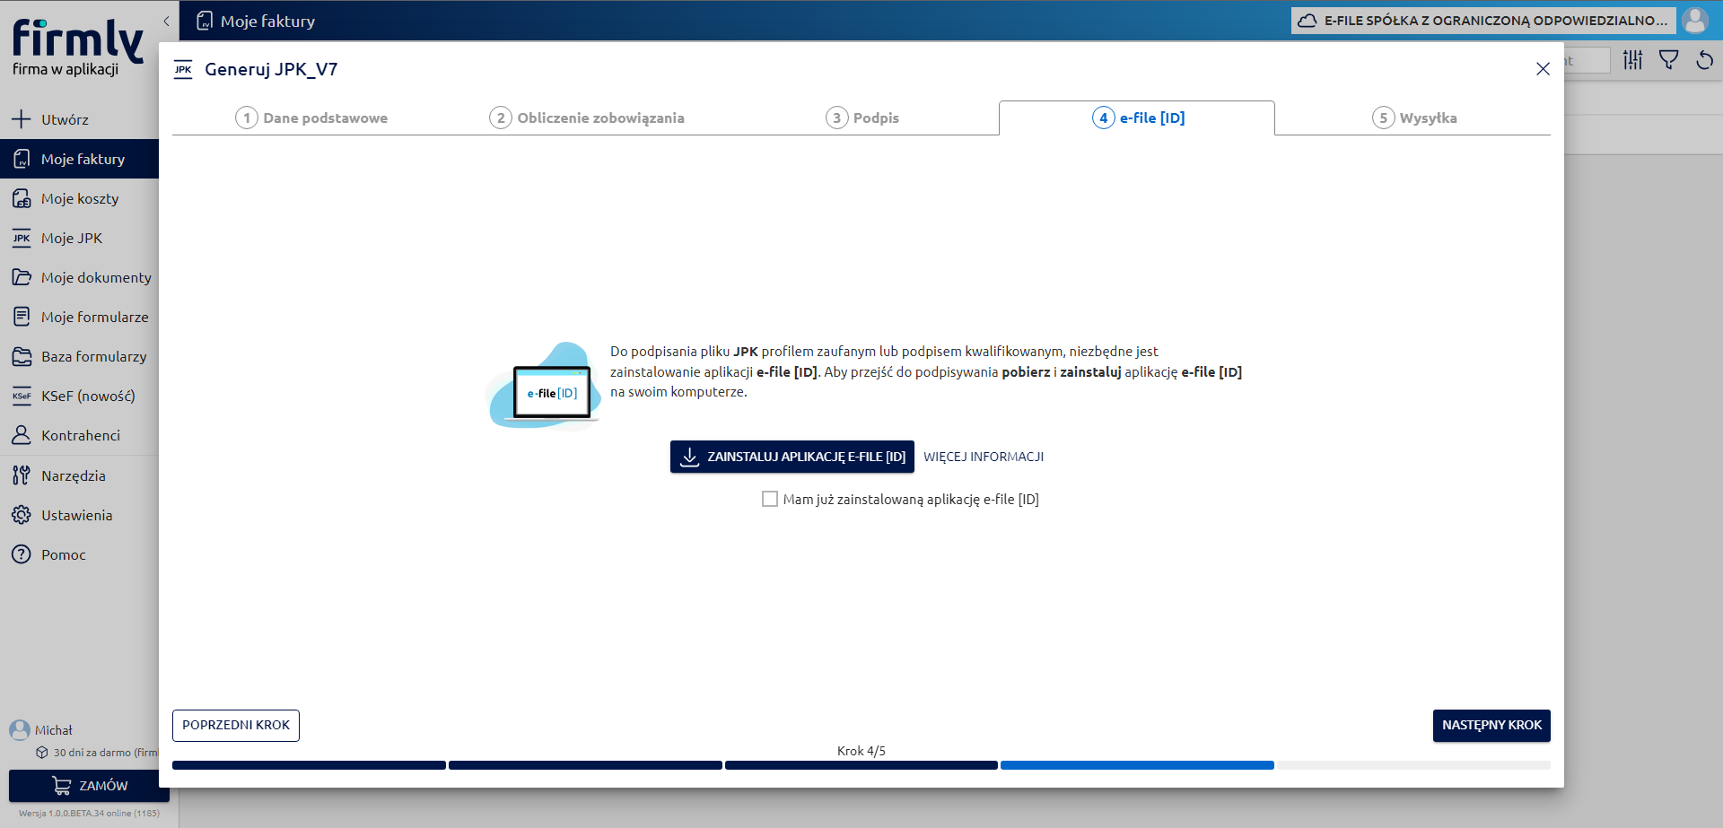This screenshot has width=1723, height=828.
Task: Click the firmly logo
Action: point(77,48)
